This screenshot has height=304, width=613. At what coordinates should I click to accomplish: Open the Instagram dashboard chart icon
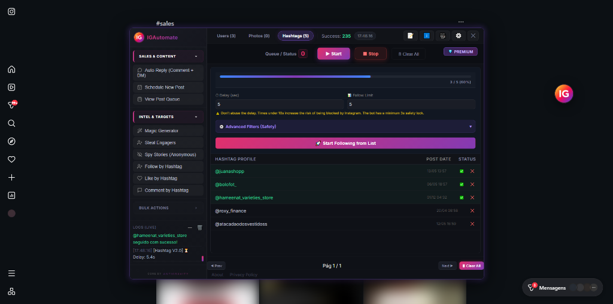[12, 195]
